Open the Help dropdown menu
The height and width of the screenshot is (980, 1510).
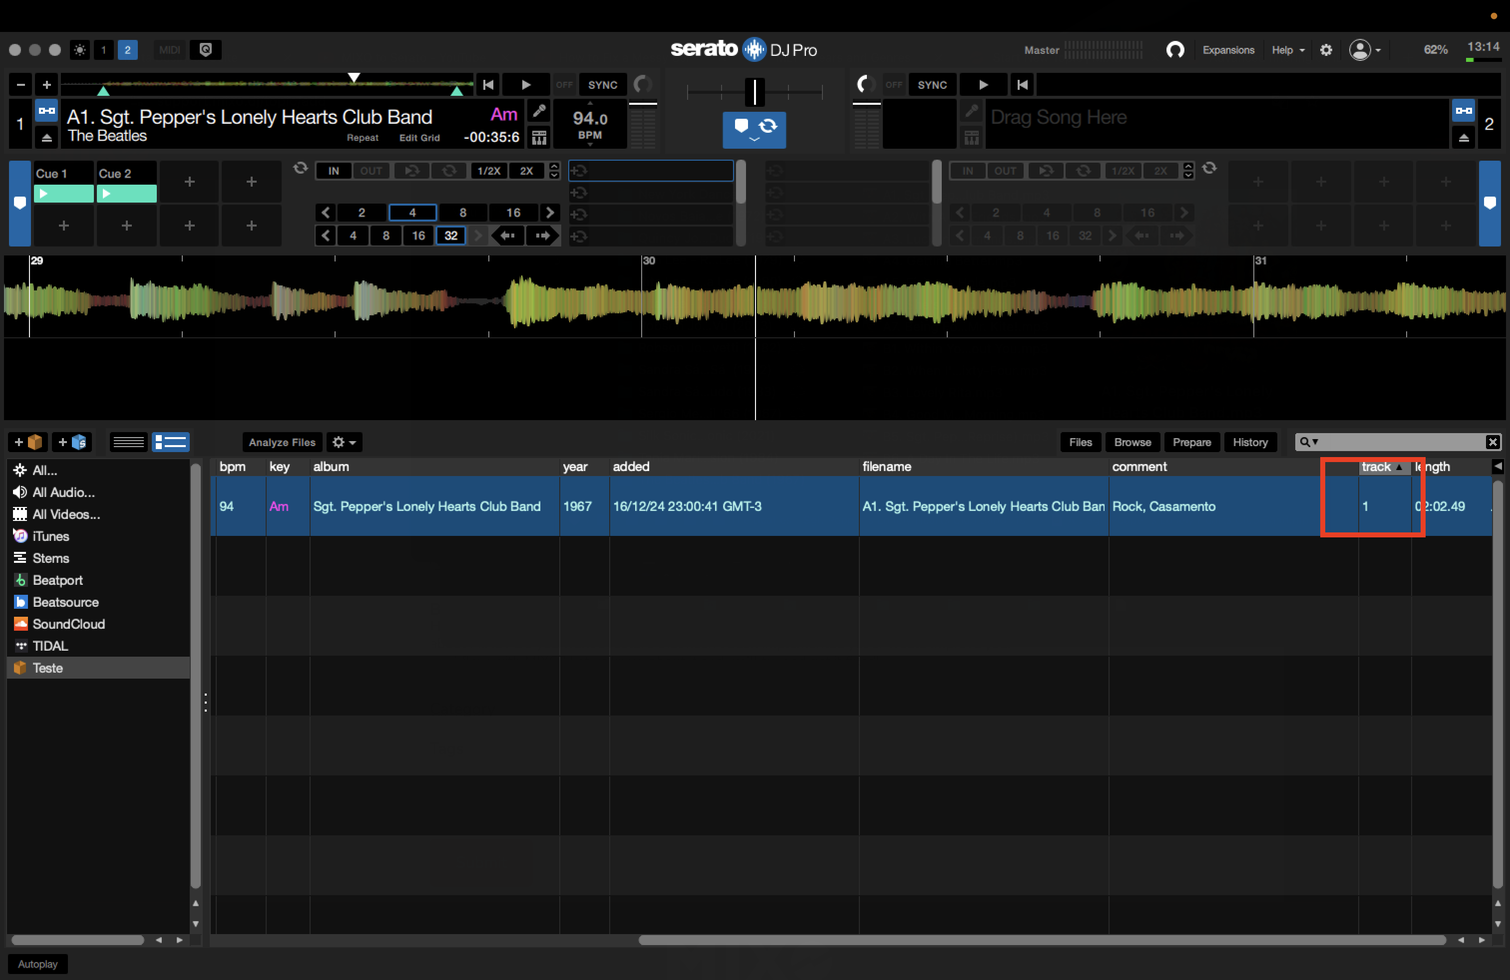[1287, 50]
